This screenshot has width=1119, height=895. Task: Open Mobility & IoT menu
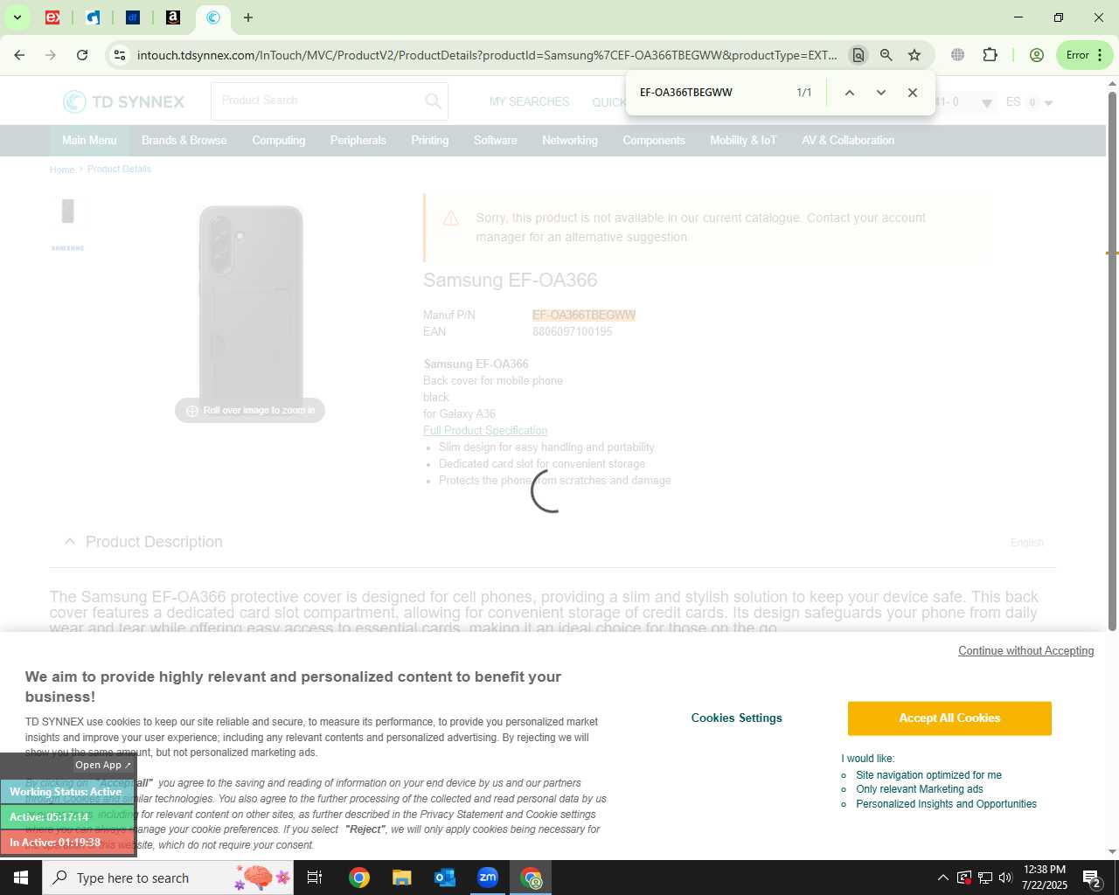[743, 141]
